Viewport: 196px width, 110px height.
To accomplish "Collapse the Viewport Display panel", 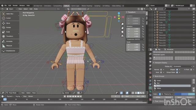I will [x=161, y=63].
